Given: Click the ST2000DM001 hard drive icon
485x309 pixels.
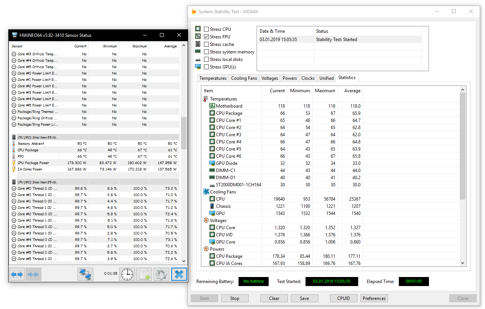Looking at the screenshot, I should (x=212, y=185).
